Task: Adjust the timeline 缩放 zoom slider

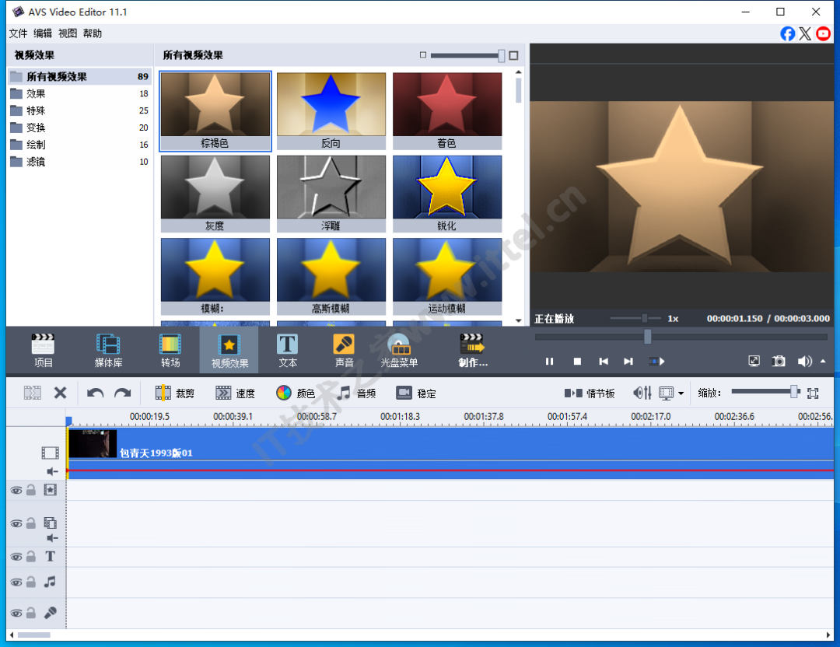Action: click(x=794, y=392)
